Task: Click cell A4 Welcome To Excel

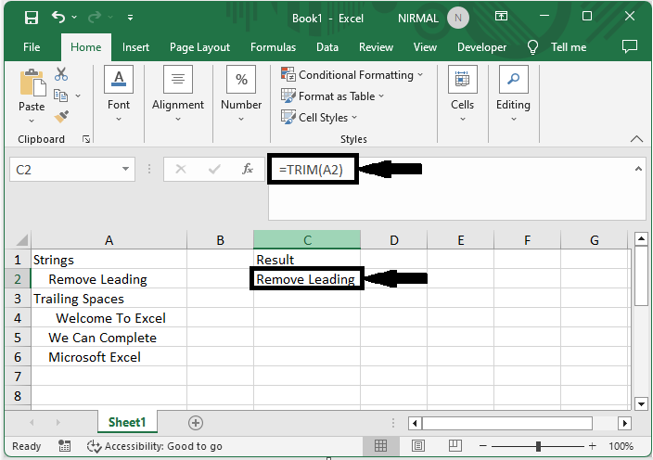Action: [x=109, y=318]
